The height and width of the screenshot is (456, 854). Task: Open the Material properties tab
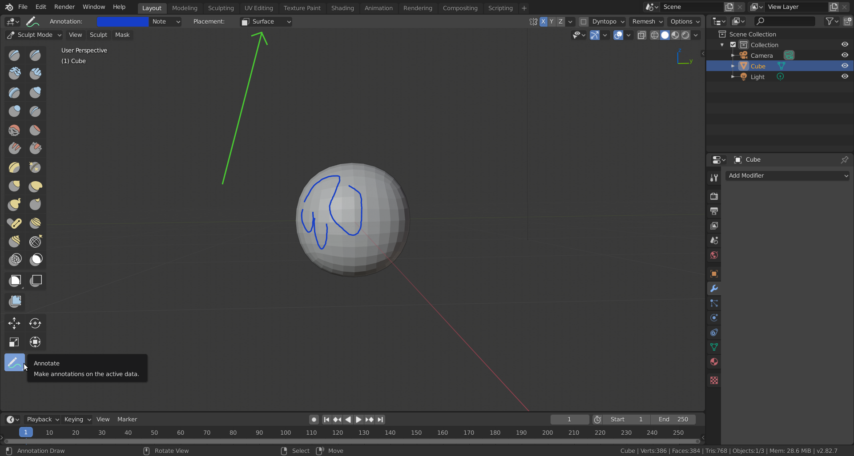(x=714, y=362)
